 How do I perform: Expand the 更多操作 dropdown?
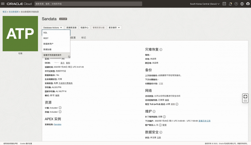115,28
